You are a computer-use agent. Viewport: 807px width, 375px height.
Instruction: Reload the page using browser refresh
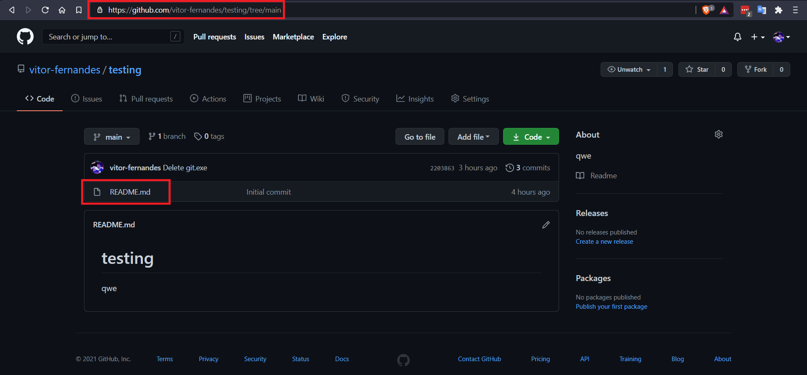[x=45, y=10]
